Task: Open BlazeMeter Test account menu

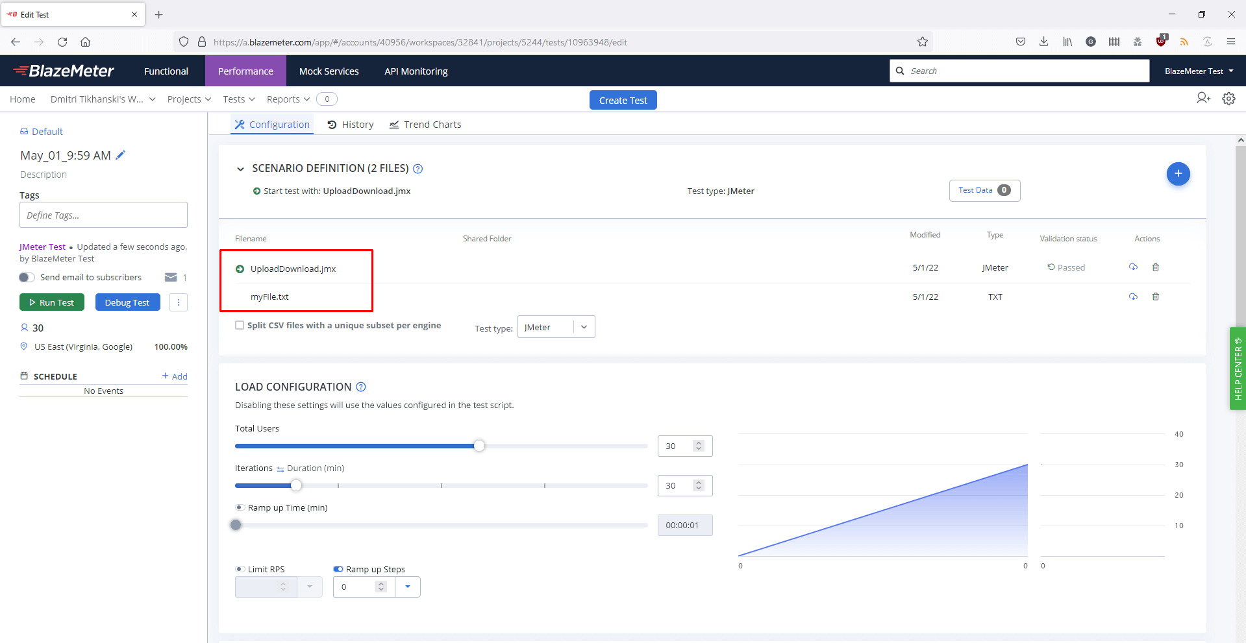Action: point(1199,71)
